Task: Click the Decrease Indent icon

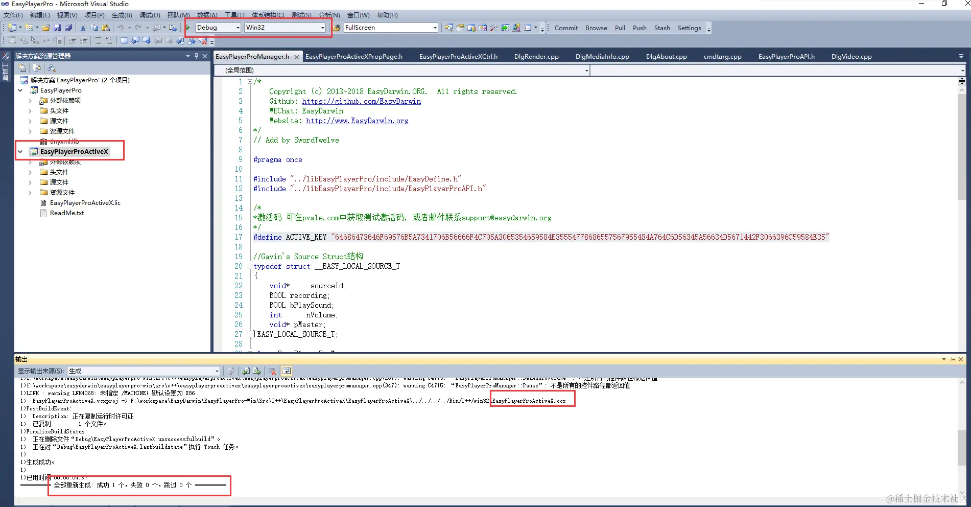Action: tap(73, 40)
